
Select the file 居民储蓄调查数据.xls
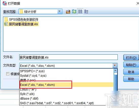coord(21,24)
